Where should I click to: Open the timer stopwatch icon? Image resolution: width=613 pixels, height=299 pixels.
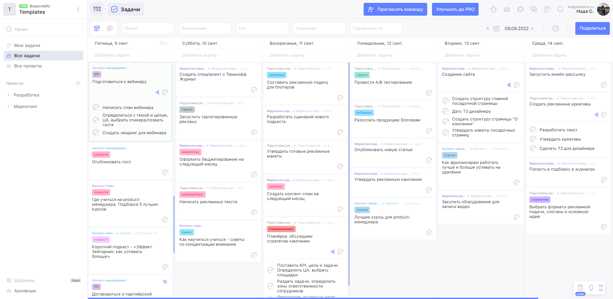pos(494,9)
